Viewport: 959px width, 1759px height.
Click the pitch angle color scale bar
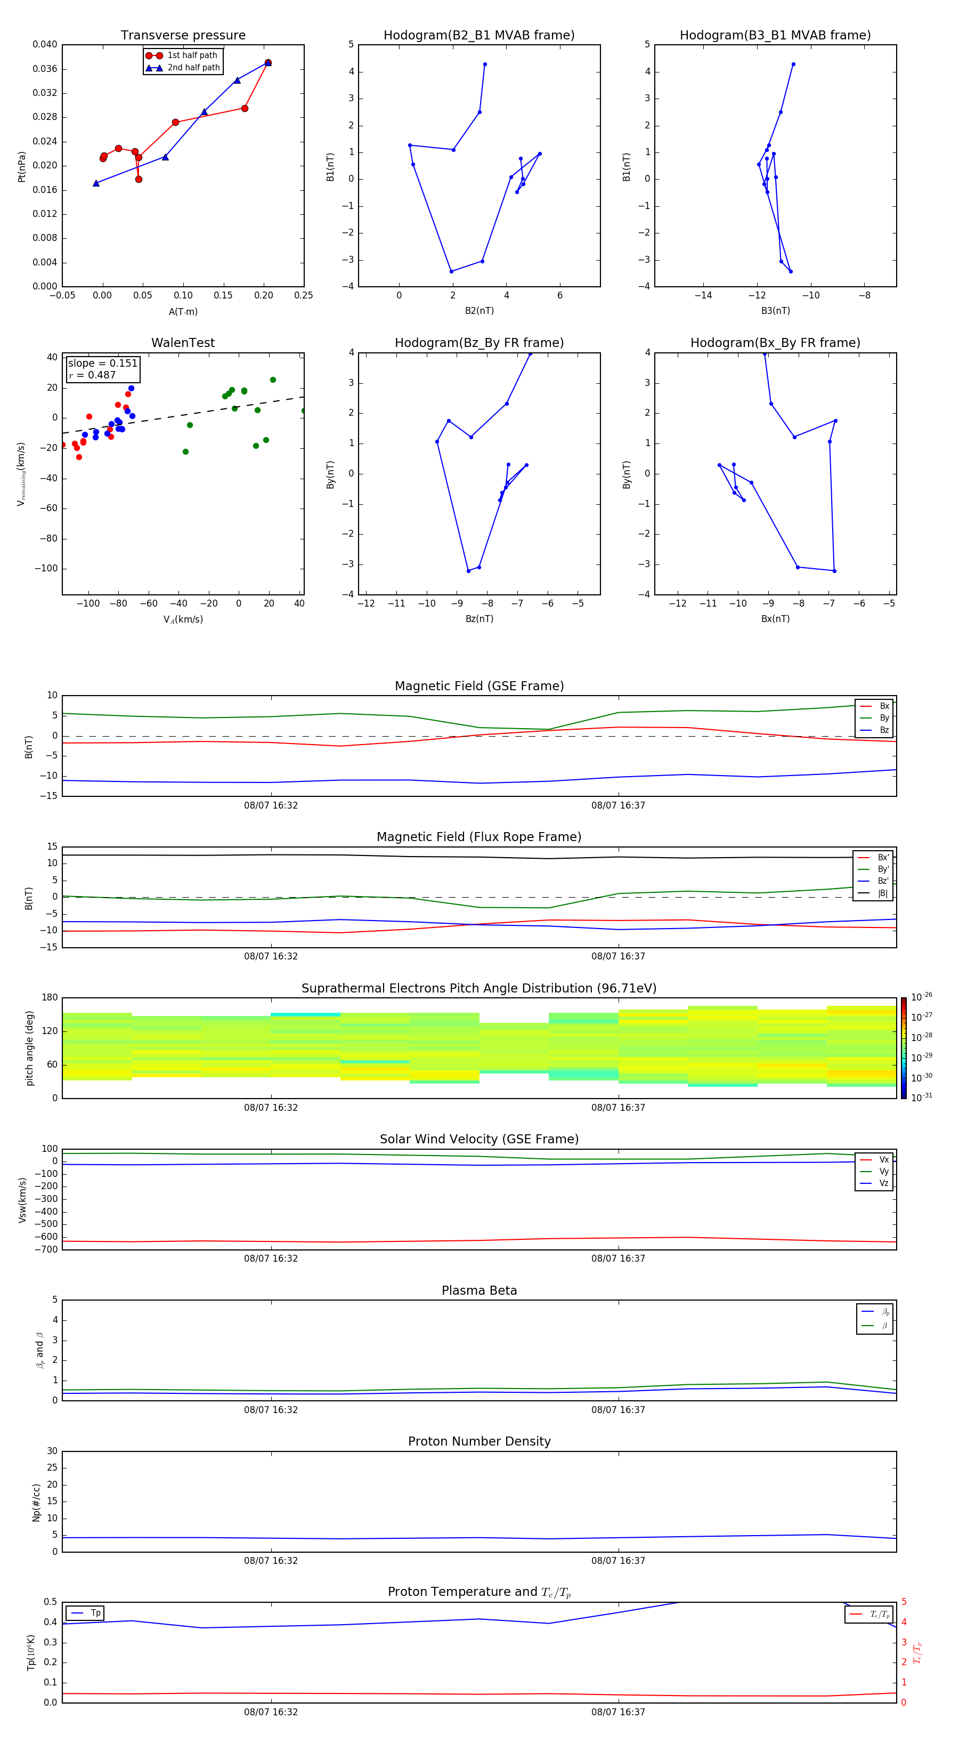pyautogui.click(x=904, y=1048)
